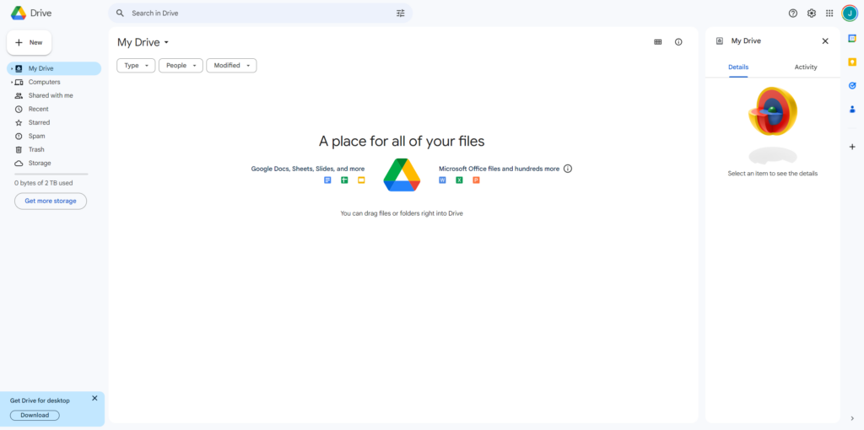Click the My Drive icon in details header
This screenshot has width=864, height=430.
[x=719, y=40]
